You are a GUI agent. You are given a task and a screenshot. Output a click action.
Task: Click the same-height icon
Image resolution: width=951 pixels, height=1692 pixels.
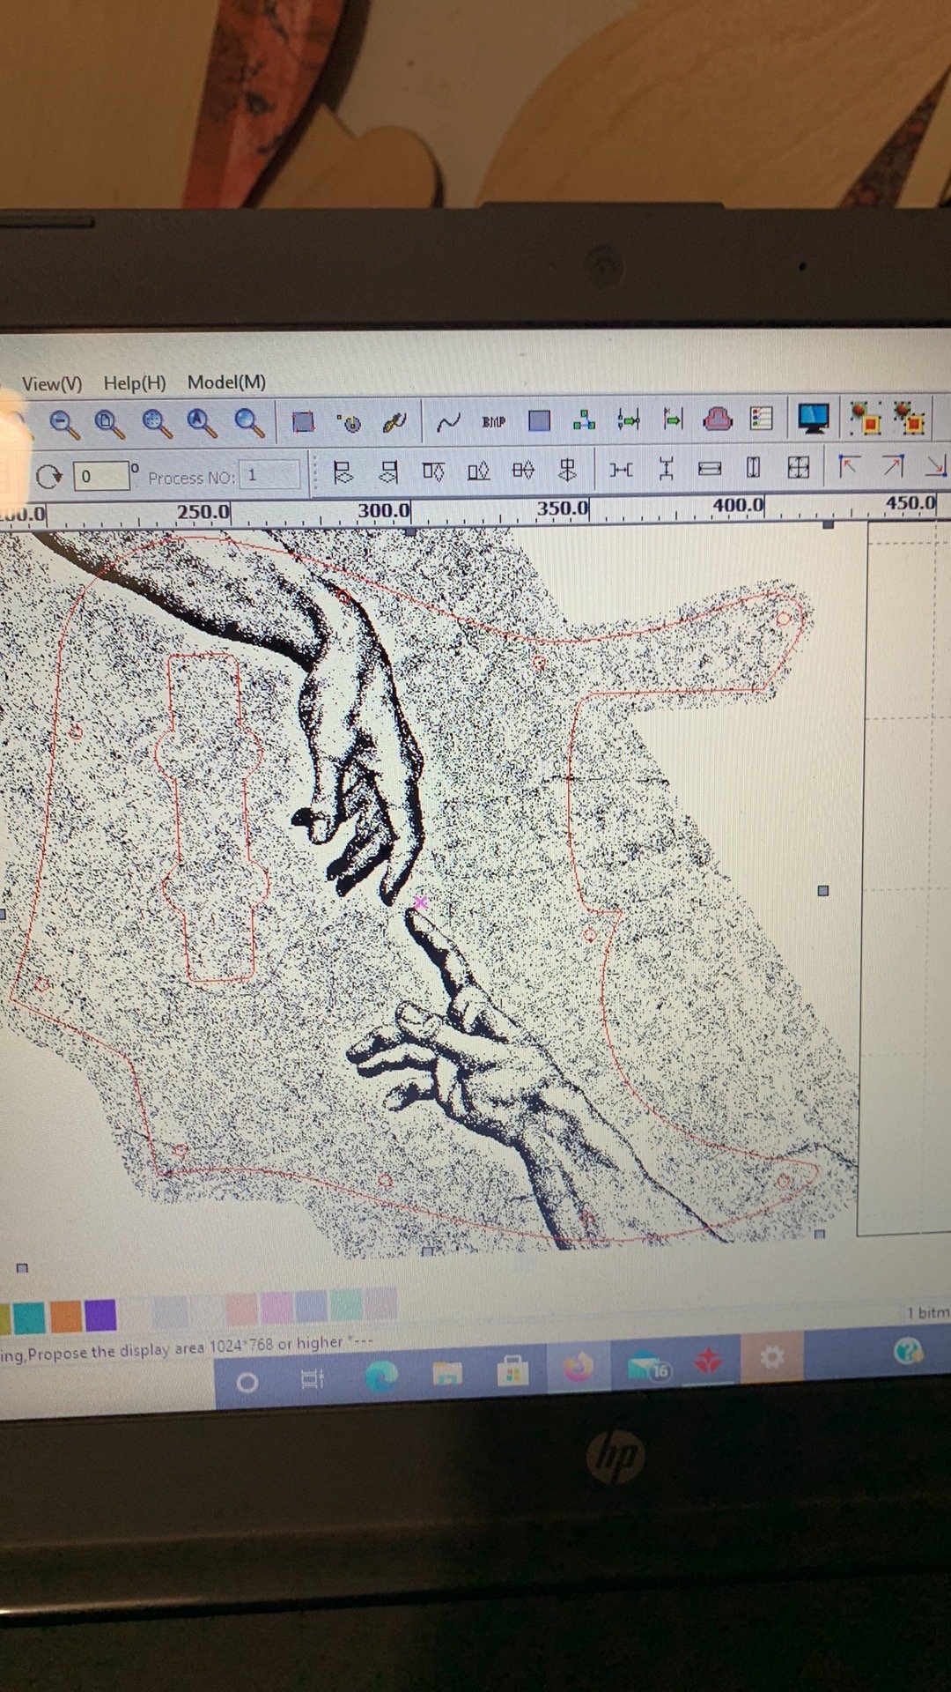754,467
